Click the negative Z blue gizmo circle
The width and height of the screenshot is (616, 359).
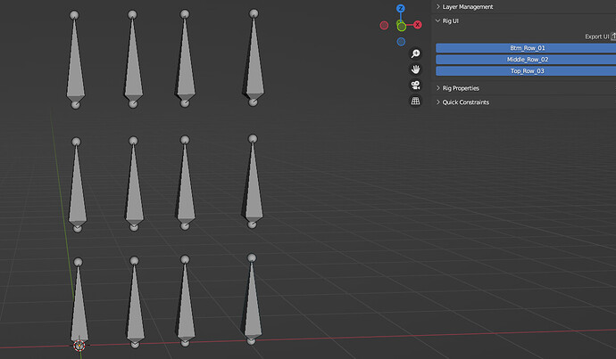tap(401, 42)
